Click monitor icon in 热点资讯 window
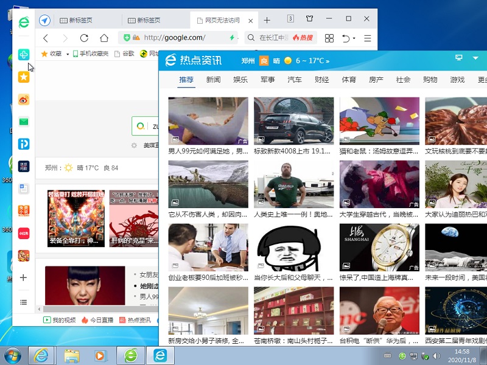The height and width of the screenshot is (365, 487). click(459, 58)
